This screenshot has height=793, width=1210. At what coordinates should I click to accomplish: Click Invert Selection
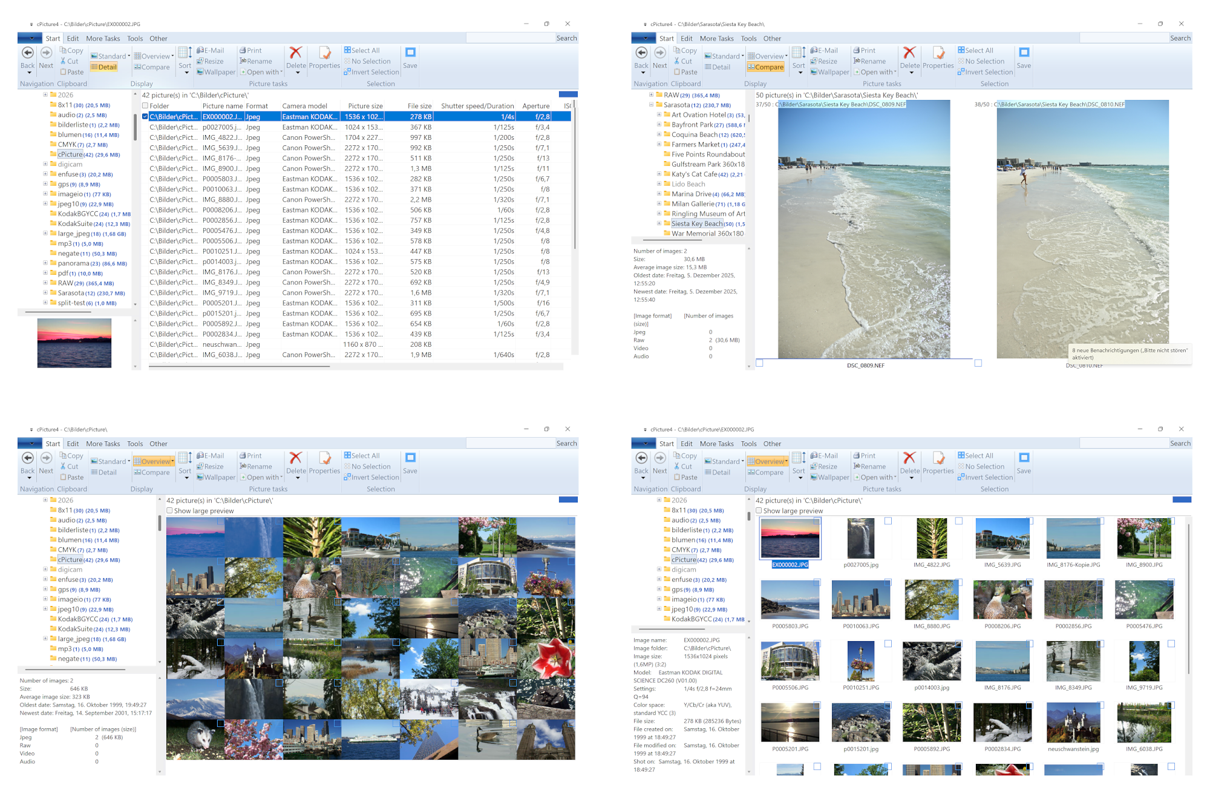(x=370, y=72)
